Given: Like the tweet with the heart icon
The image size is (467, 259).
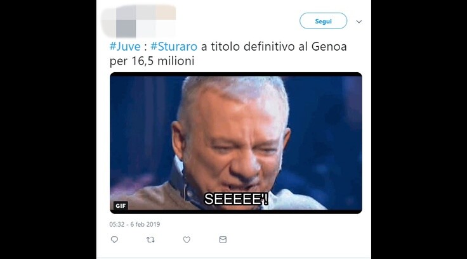Looking at the screenshot, I should click(187, 239).
